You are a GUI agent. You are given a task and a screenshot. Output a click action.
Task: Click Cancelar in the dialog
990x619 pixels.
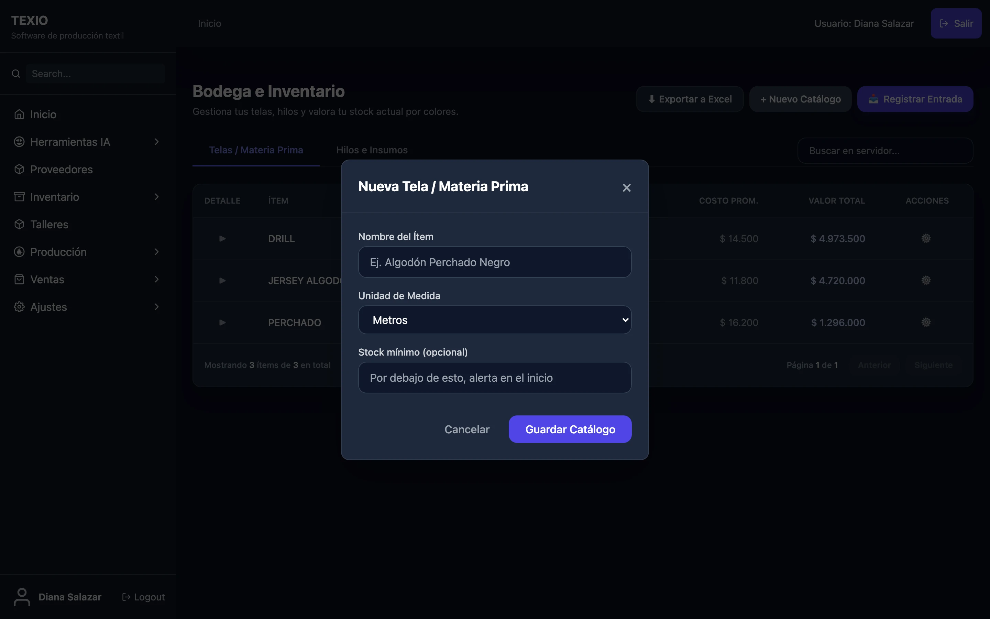(x=467, y=429)
